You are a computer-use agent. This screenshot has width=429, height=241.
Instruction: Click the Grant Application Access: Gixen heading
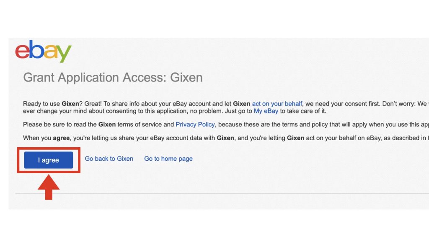[113, 77]
